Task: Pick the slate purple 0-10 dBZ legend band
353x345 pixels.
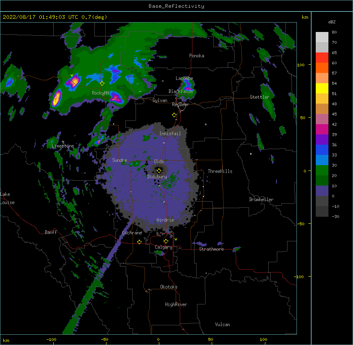Action: point(322,191)
